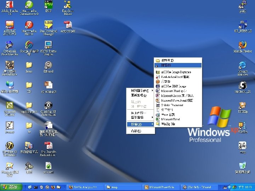Screen dimensions: 255x191
Task: Open the highlighted New submenu entry
Action: click(141, 124)
